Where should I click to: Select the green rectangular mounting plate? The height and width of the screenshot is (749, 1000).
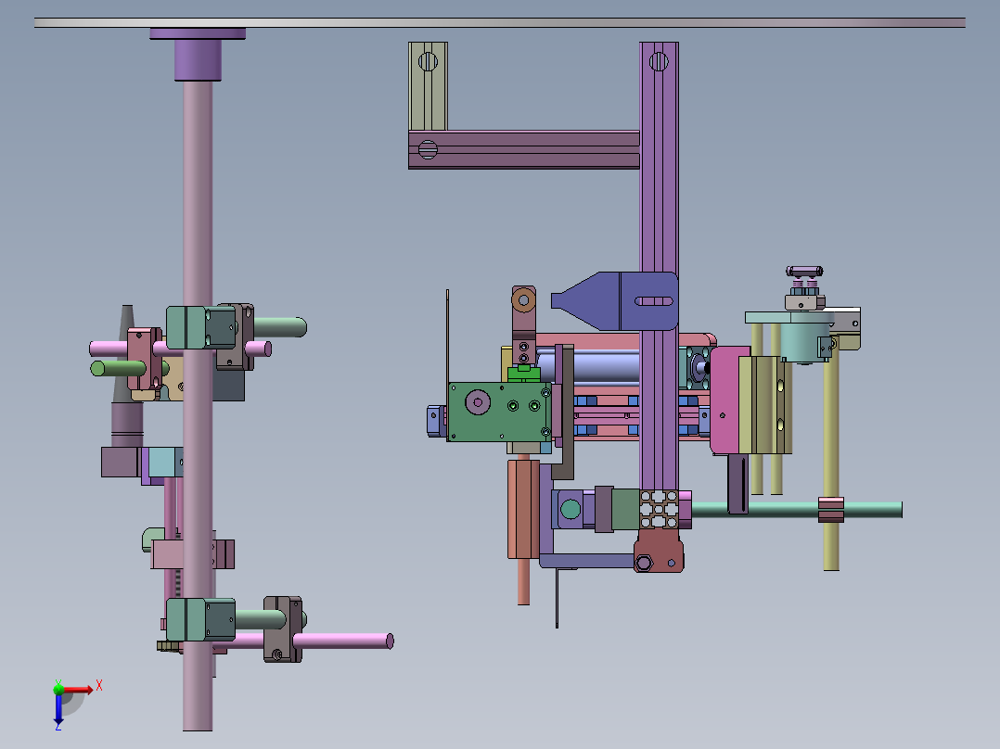tap(499, 412)
